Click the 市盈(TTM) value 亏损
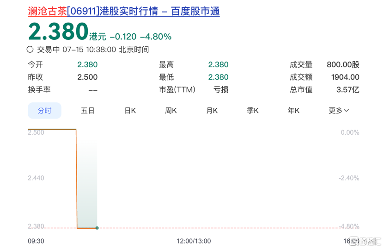 click(221, 89)
